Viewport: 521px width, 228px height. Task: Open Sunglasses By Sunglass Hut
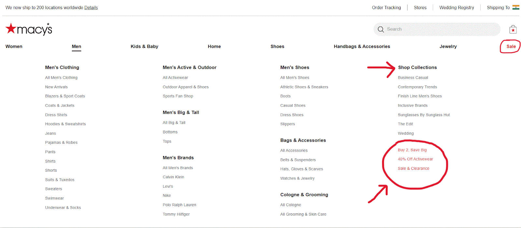[x=424, y=115]
